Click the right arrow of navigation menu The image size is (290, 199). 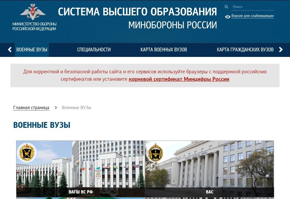tap(281, 49)
